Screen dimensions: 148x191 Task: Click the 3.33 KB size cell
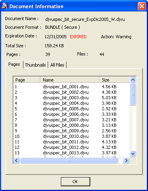[x=109, y=114]
